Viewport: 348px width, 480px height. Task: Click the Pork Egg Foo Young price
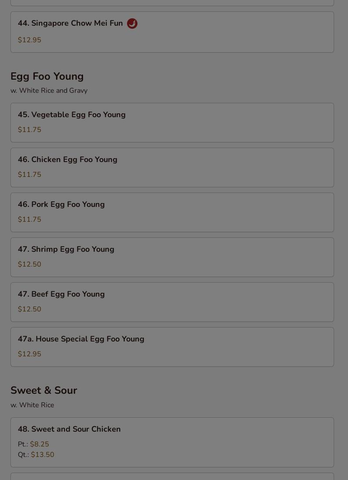tap(30, 220)
